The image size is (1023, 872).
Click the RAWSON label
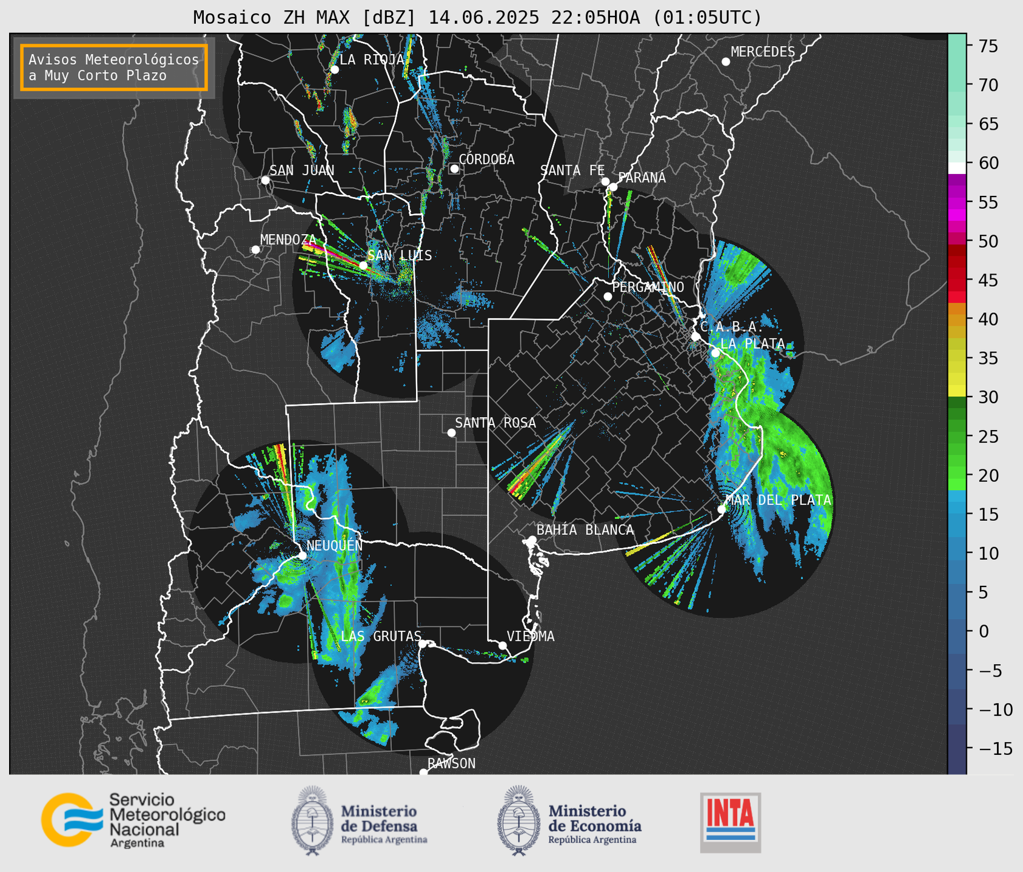point(451,763)
